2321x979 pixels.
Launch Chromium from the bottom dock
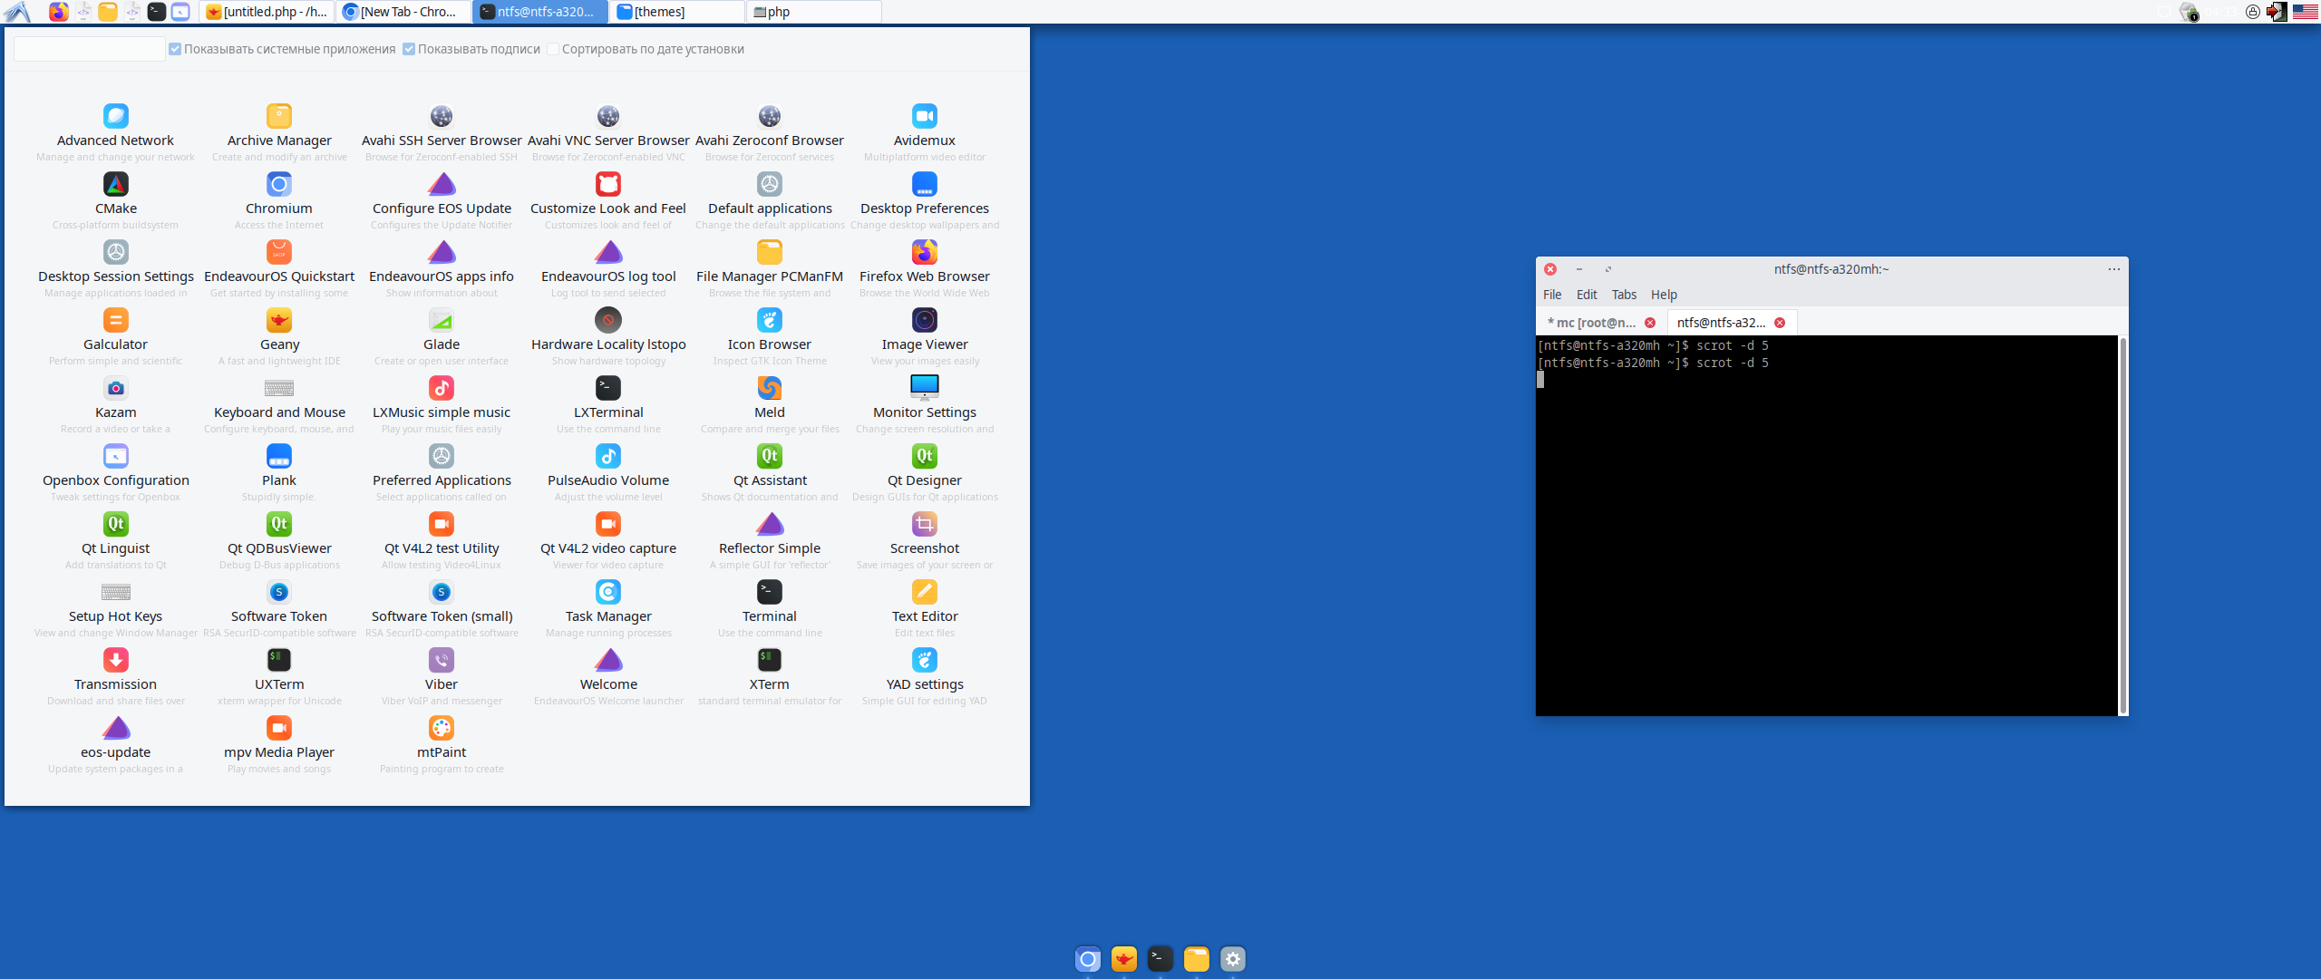pos(1088,959)
